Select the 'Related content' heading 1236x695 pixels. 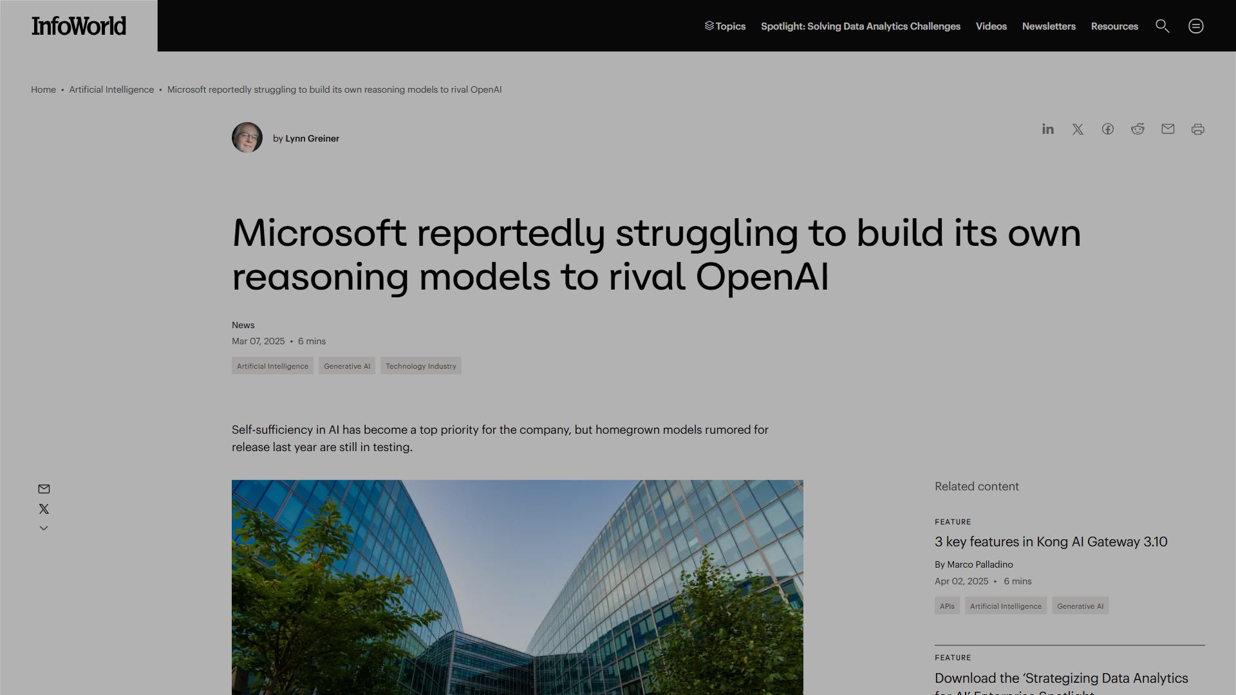click(977, 486)
